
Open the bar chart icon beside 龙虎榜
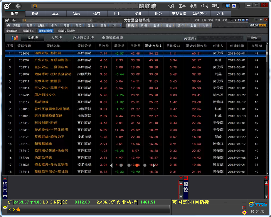coord(14,38)
